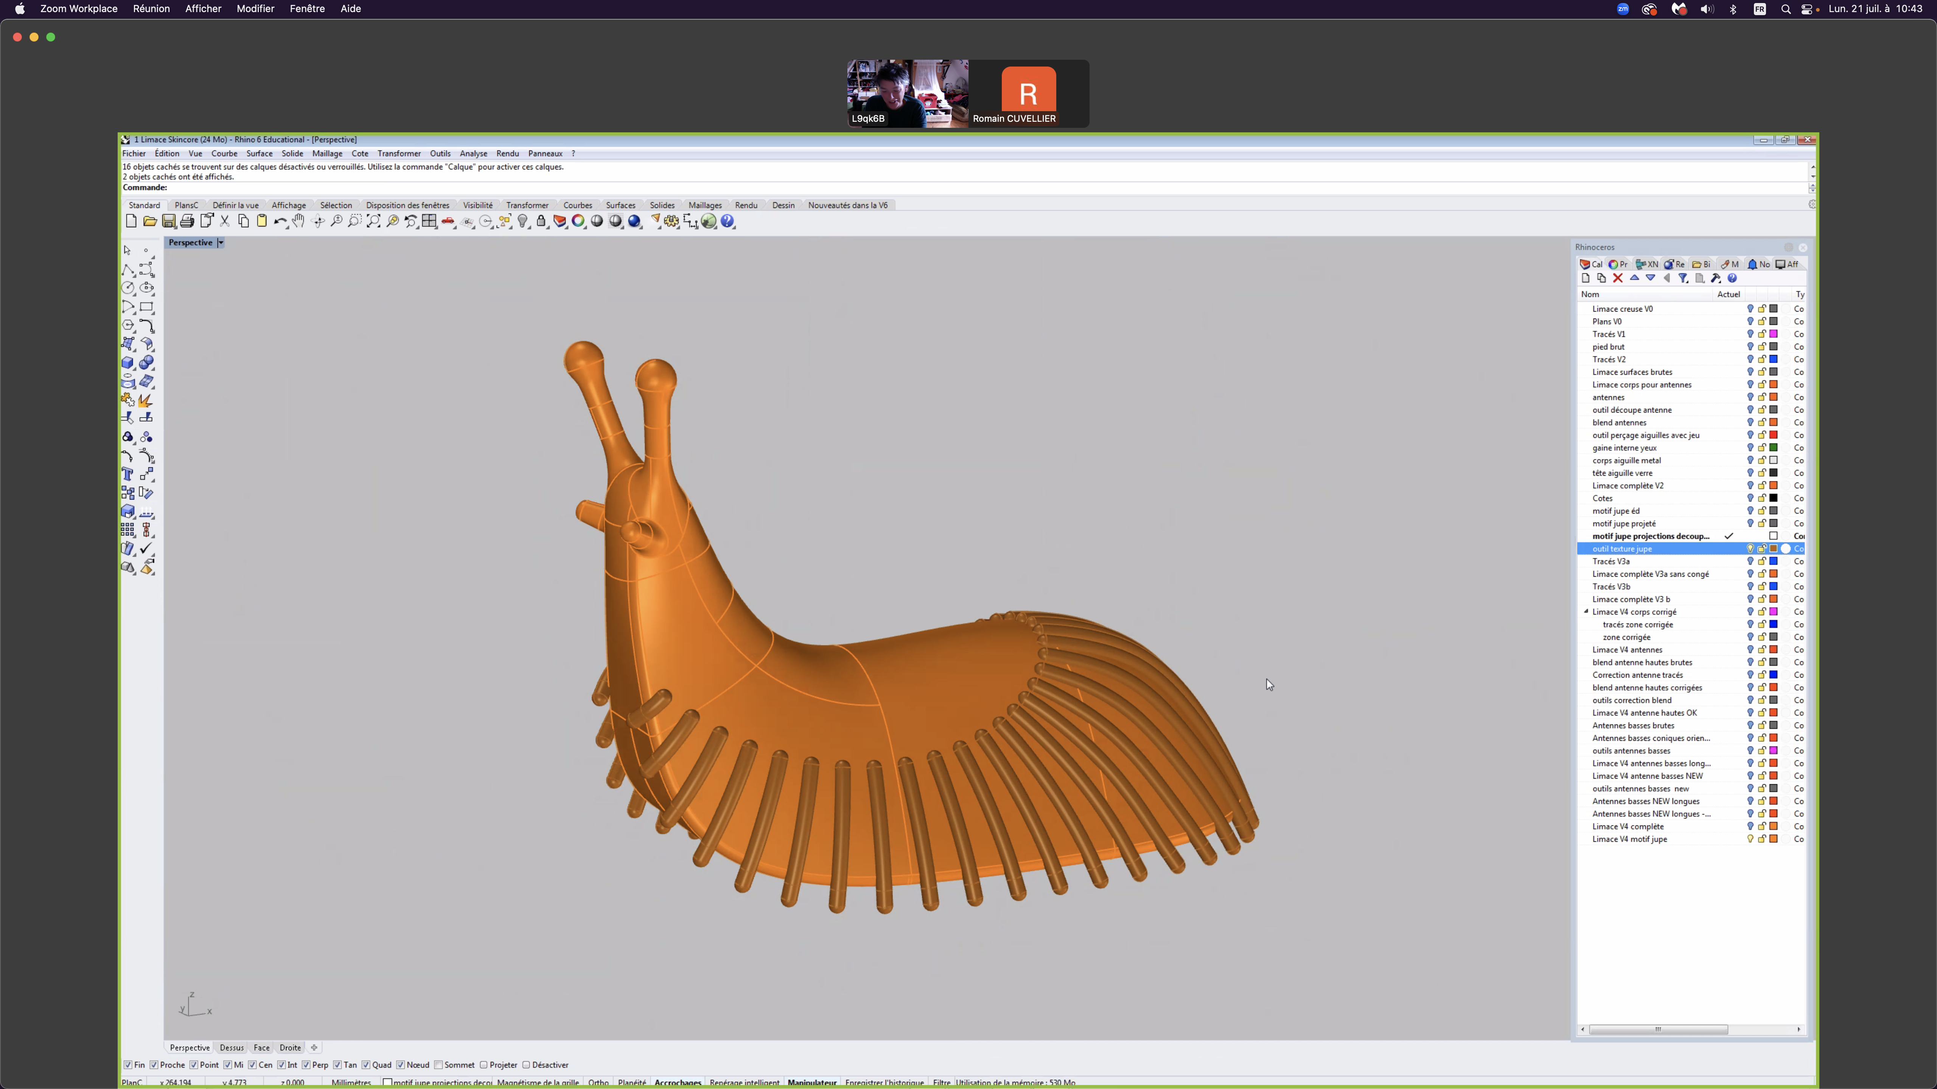Open the Surface menu
The image size is (1937, 1089).
tap(259, 153)
